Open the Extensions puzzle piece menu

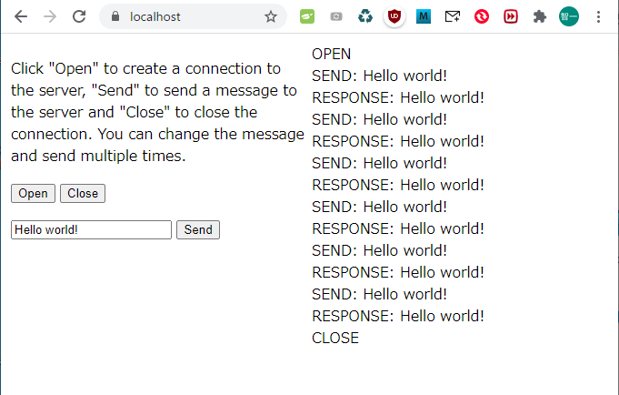click(x=539, y=16)
